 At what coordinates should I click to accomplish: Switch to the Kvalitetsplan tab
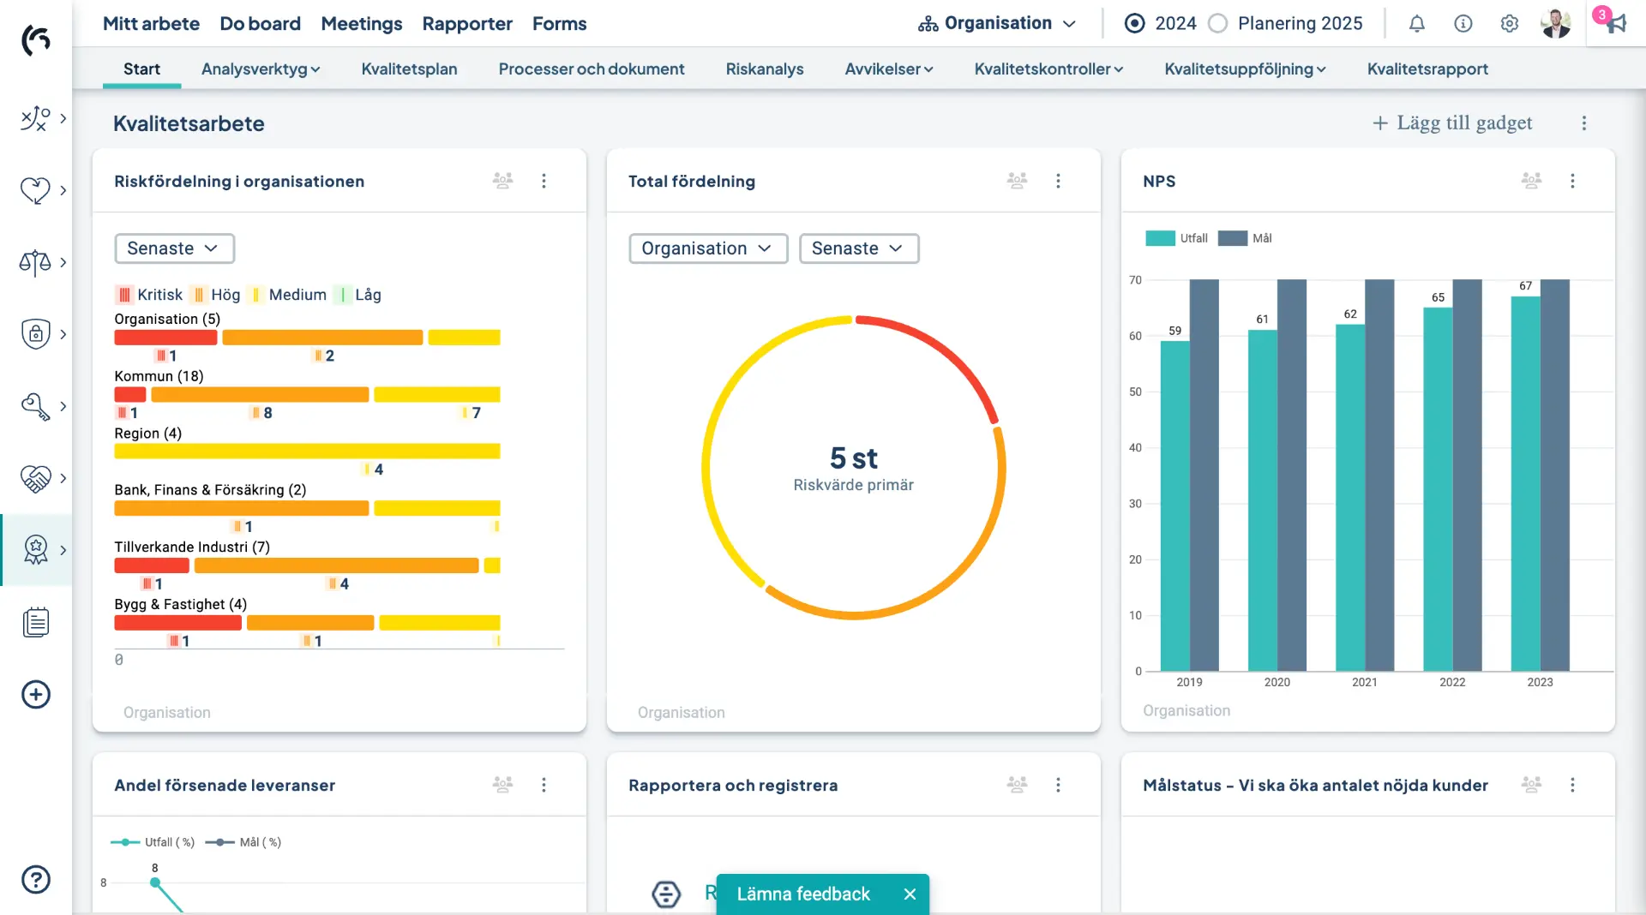coord(409,69)
